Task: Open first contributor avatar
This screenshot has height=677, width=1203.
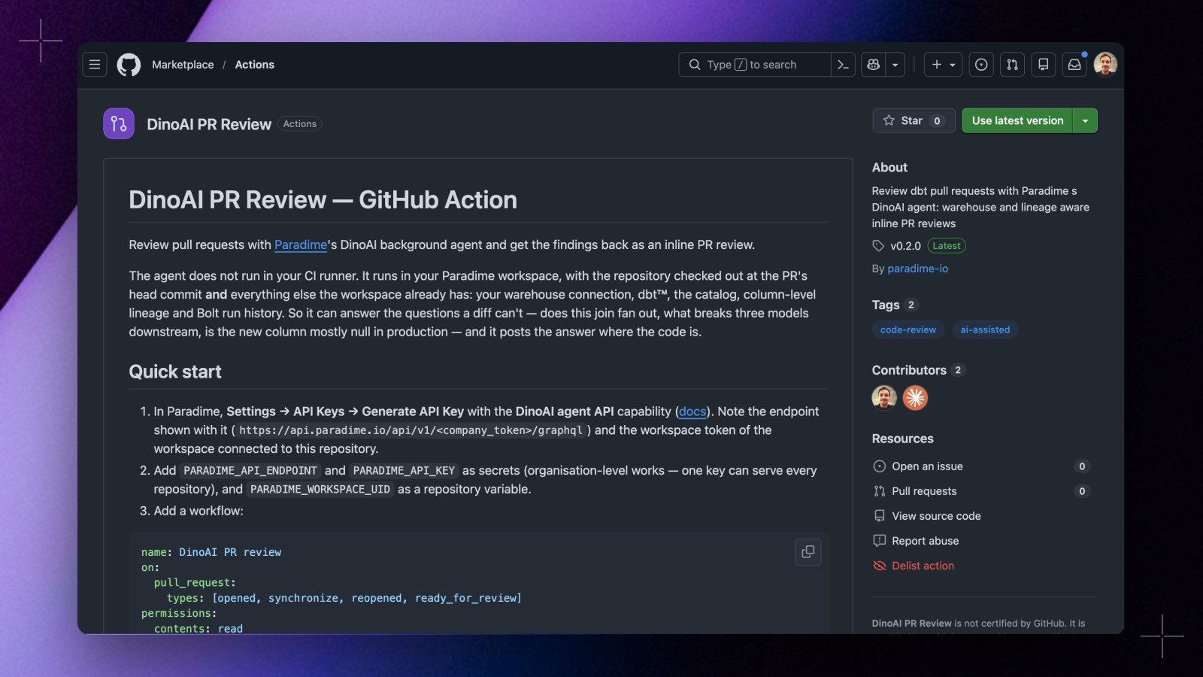Action: point(884,397)
